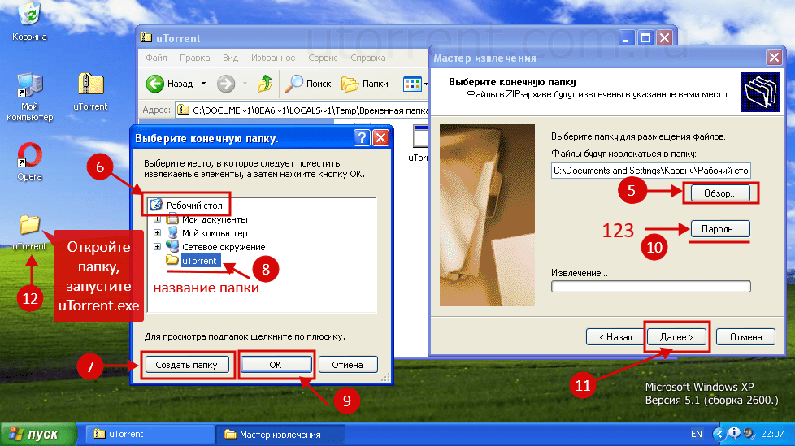Click the help question mark in folder dialog
Viewport: 795px width, 446px height.
[362, 138]
